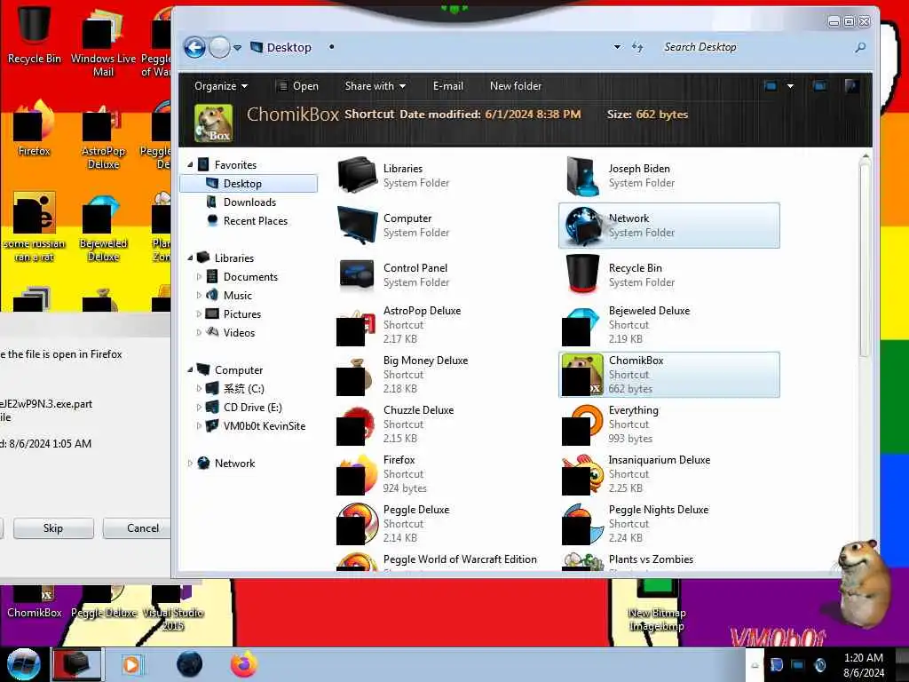Viewport: 909px width, 682px height.
Task: Select the Bejeweled Deluxe shortcut in list
Action: (669, 325)
